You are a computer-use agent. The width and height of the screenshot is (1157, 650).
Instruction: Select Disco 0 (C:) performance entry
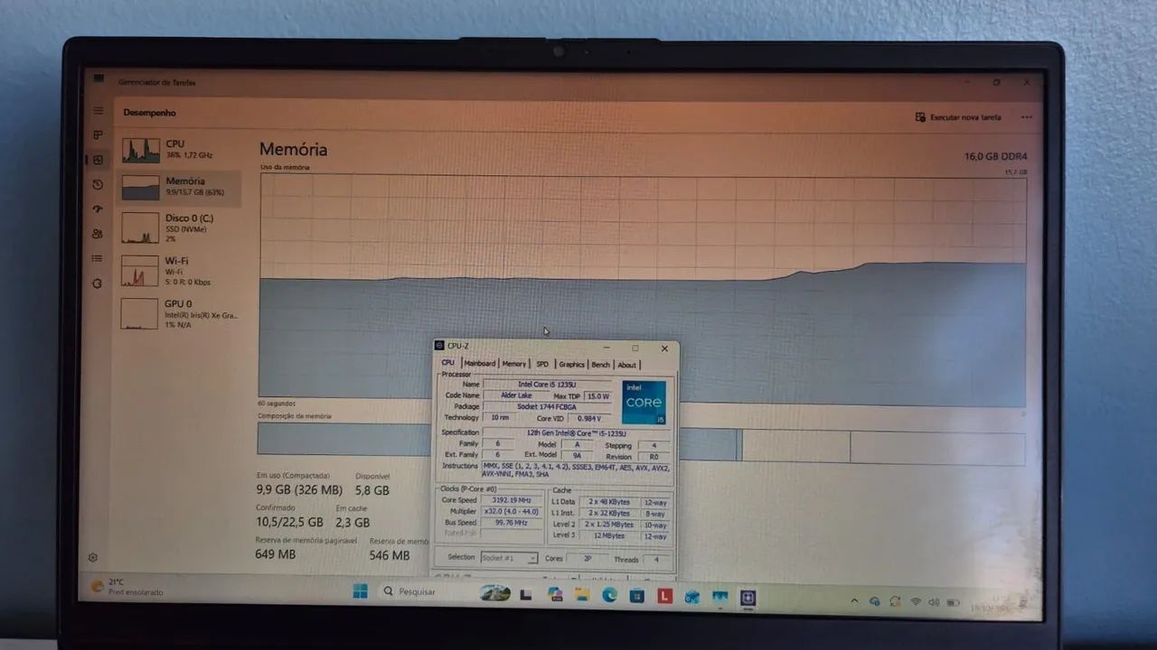tap(180, 227)
